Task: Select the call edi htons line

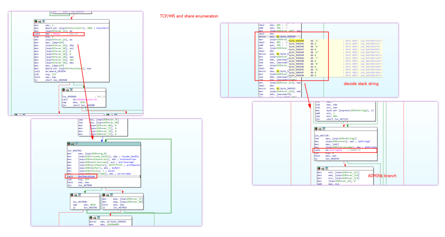Action: pyautogui.click(x=59, y=34)
